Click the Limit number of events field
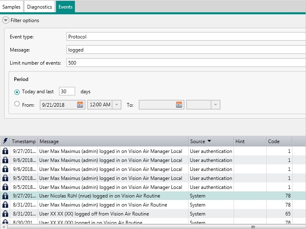 pyautogui.click(x=186, y=63)
